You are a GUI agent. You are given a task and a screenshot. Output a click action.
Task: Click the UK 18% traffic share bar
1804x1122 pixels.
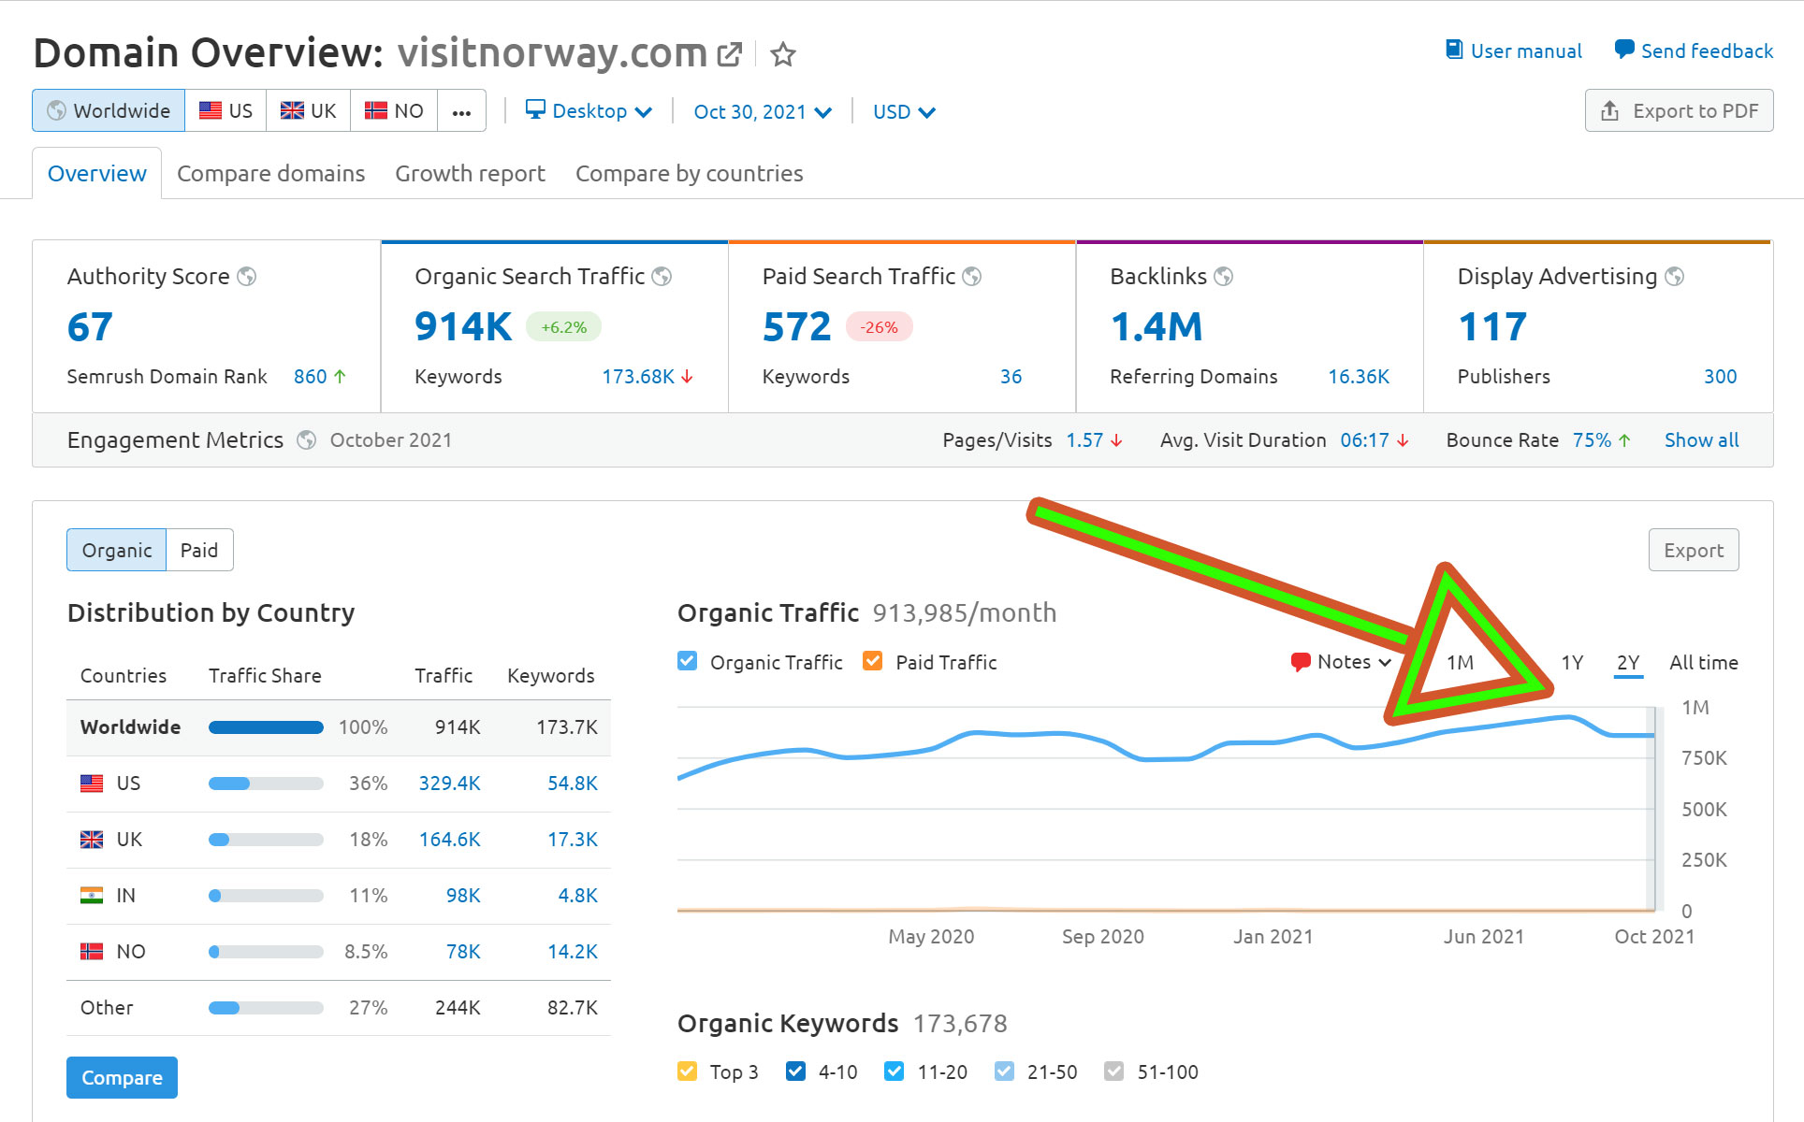click(x=266, y=840)
